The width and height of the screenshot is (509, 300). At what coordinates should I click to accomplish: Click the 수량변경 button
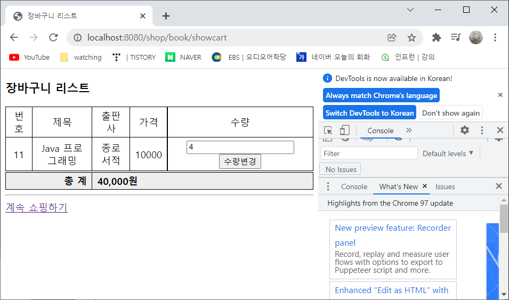click(x=240, y=161)
